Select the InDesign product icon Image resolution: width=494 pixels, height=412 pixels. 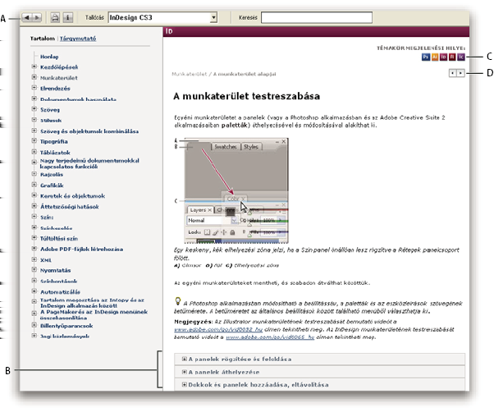click(443, 57)
